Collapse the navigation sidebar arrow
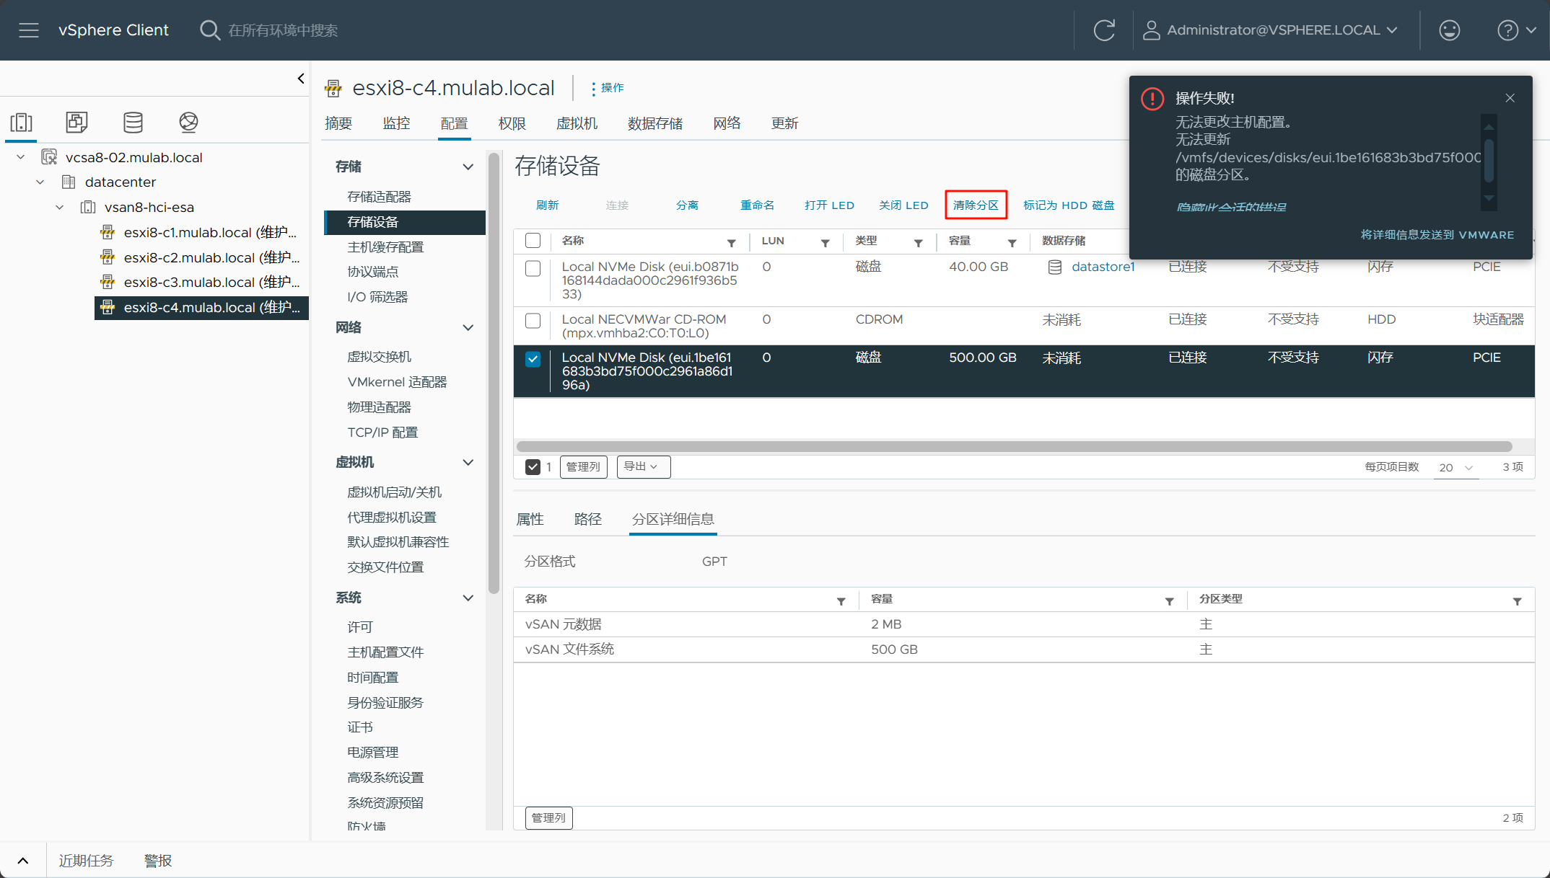 coord(301,79)
